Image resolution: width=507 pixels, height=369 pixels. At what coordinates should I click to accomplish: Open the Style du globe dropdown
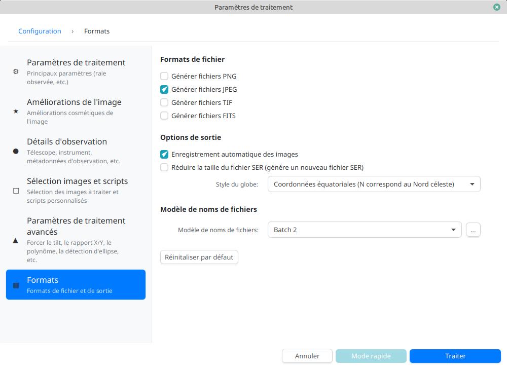tap(374, 184)
